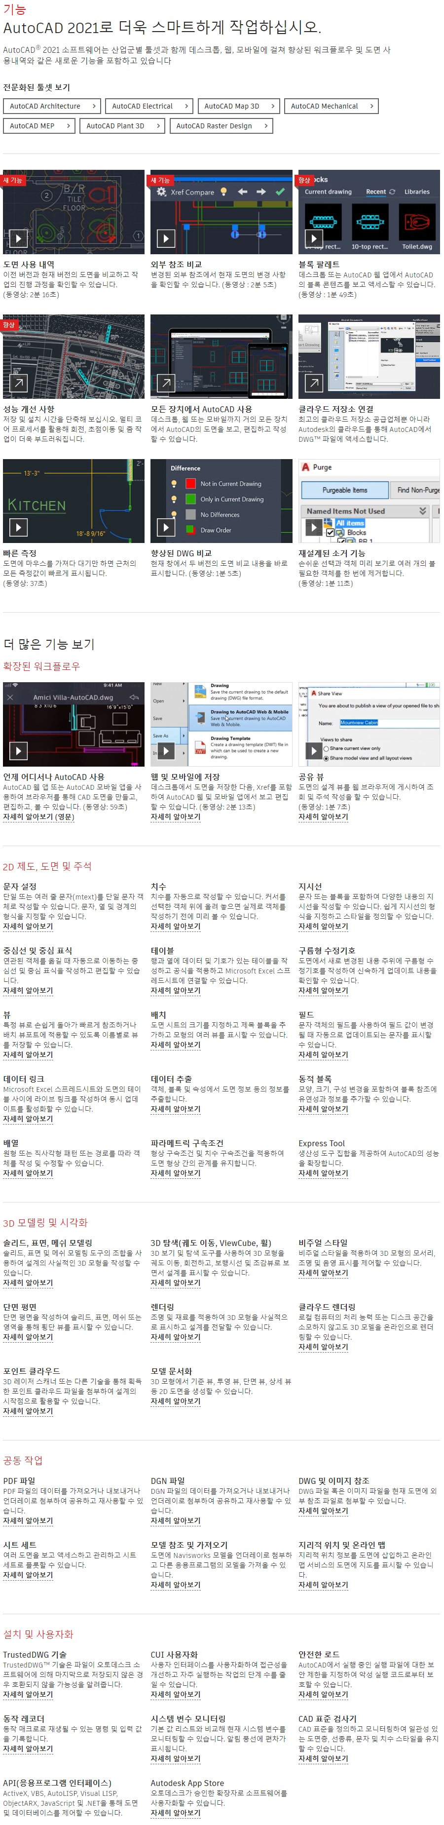Click 자세히 알아보기 under 모델 참조 및 가져오기
The width and height of the screenshot is (444, 1825).
(176, 1586)
